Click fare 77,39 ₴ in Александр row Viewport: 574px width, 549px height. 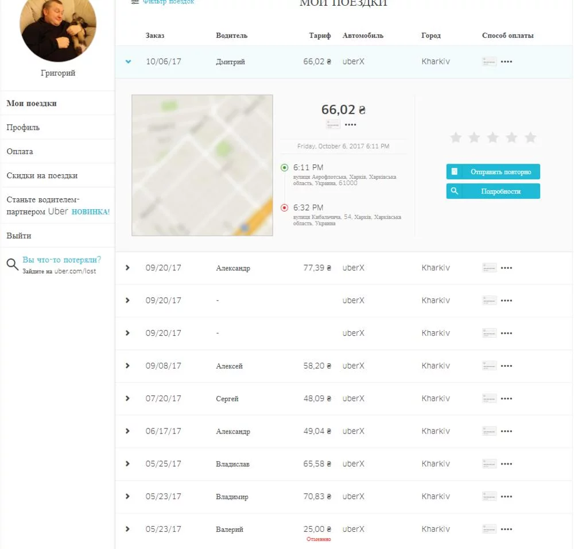tap(317, 268)
